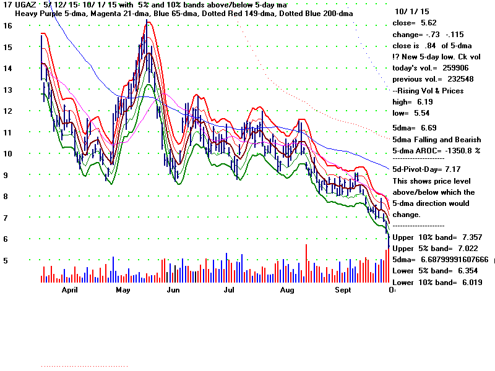
Task: Click the price axis label '11'
Action: point(7,133)
